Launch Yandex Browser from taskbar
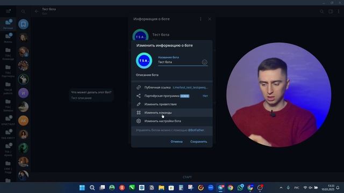The image size is (344, 193). point(122,188)
